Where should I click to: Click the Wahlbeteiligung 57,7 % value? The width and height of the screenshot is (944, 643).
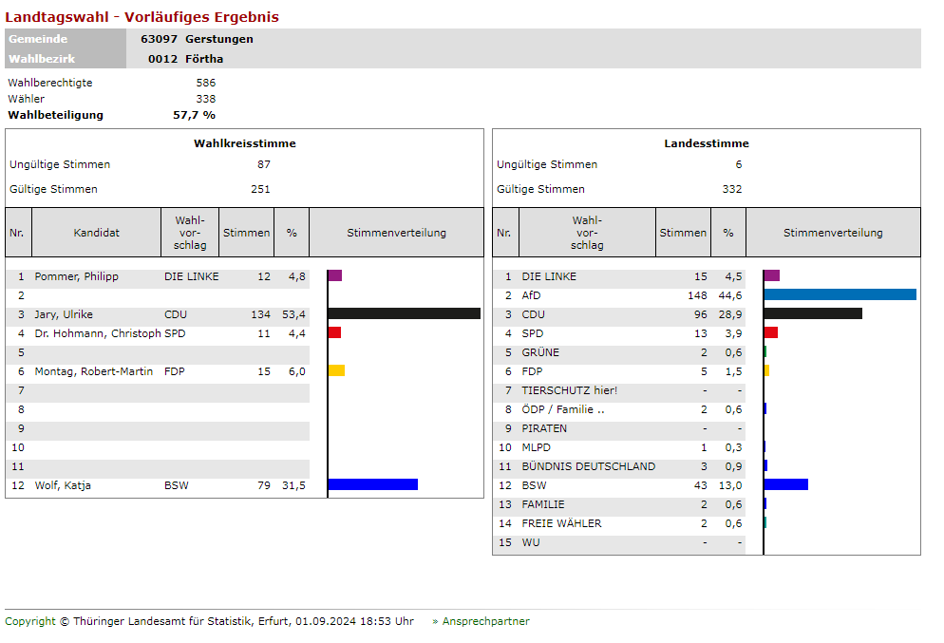(194, 115)
